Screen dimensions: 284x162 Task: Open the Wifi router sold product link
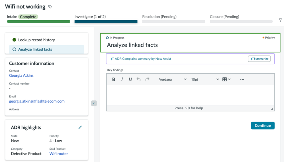pos(59,154)
